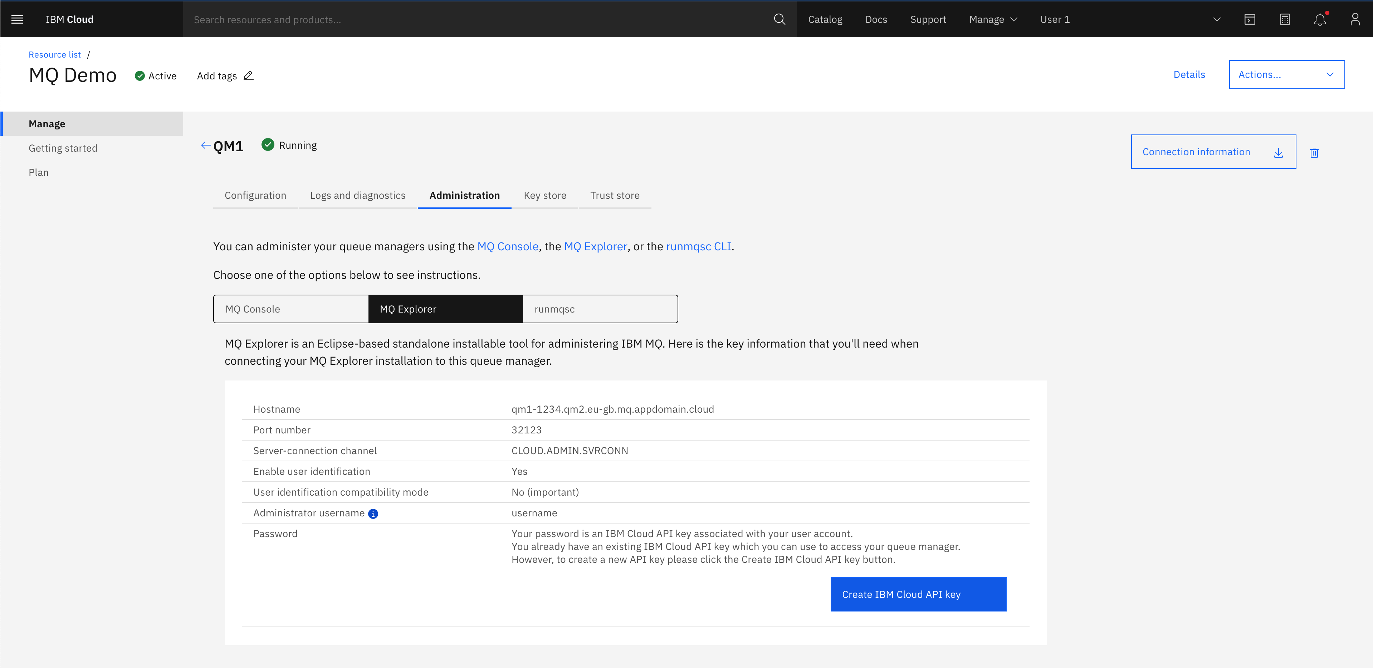Open the Key store tab
The image size is (1373, 668).
pos(545,196)
